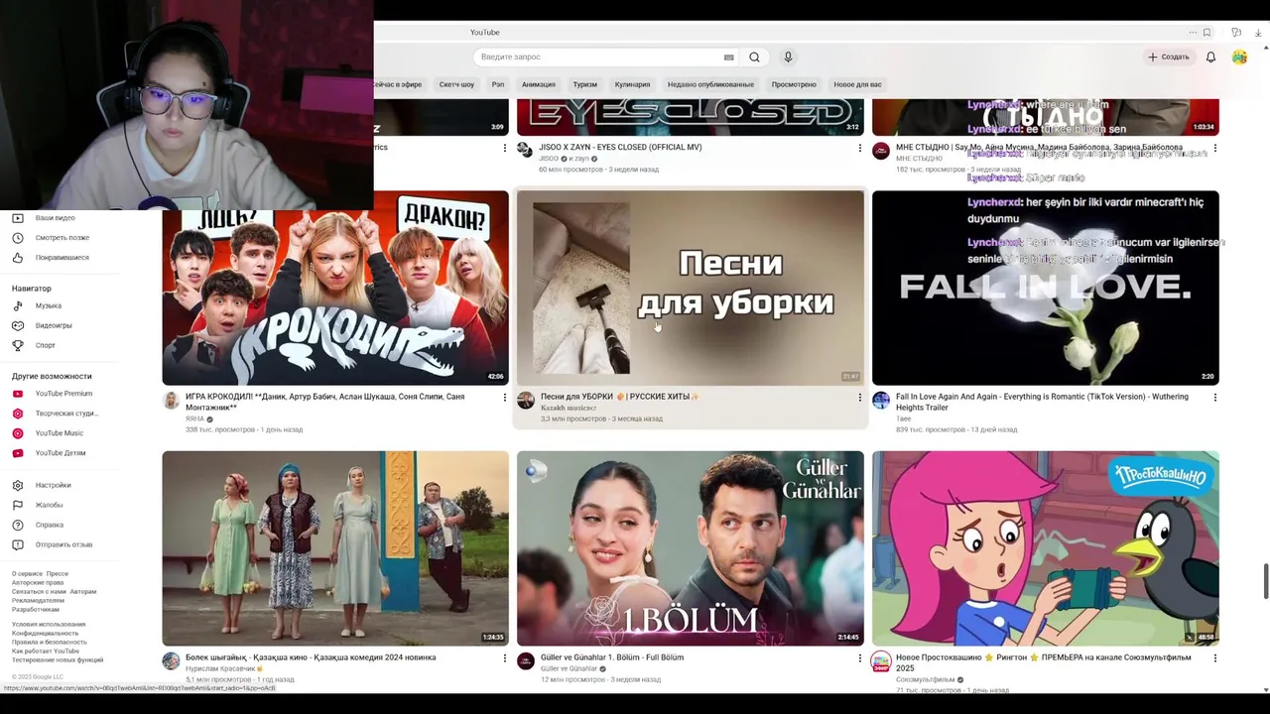Open ИГРА КРОКОДИЛ video thumbnail

pyautogui.click(x=335, y=288)
